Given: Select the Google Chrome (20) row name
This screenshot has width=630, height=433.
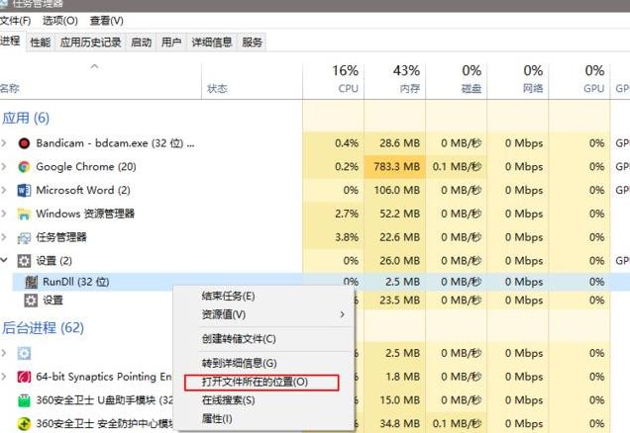Looking at the screenshot, I should pyautogui.click(x=86, y=167).
